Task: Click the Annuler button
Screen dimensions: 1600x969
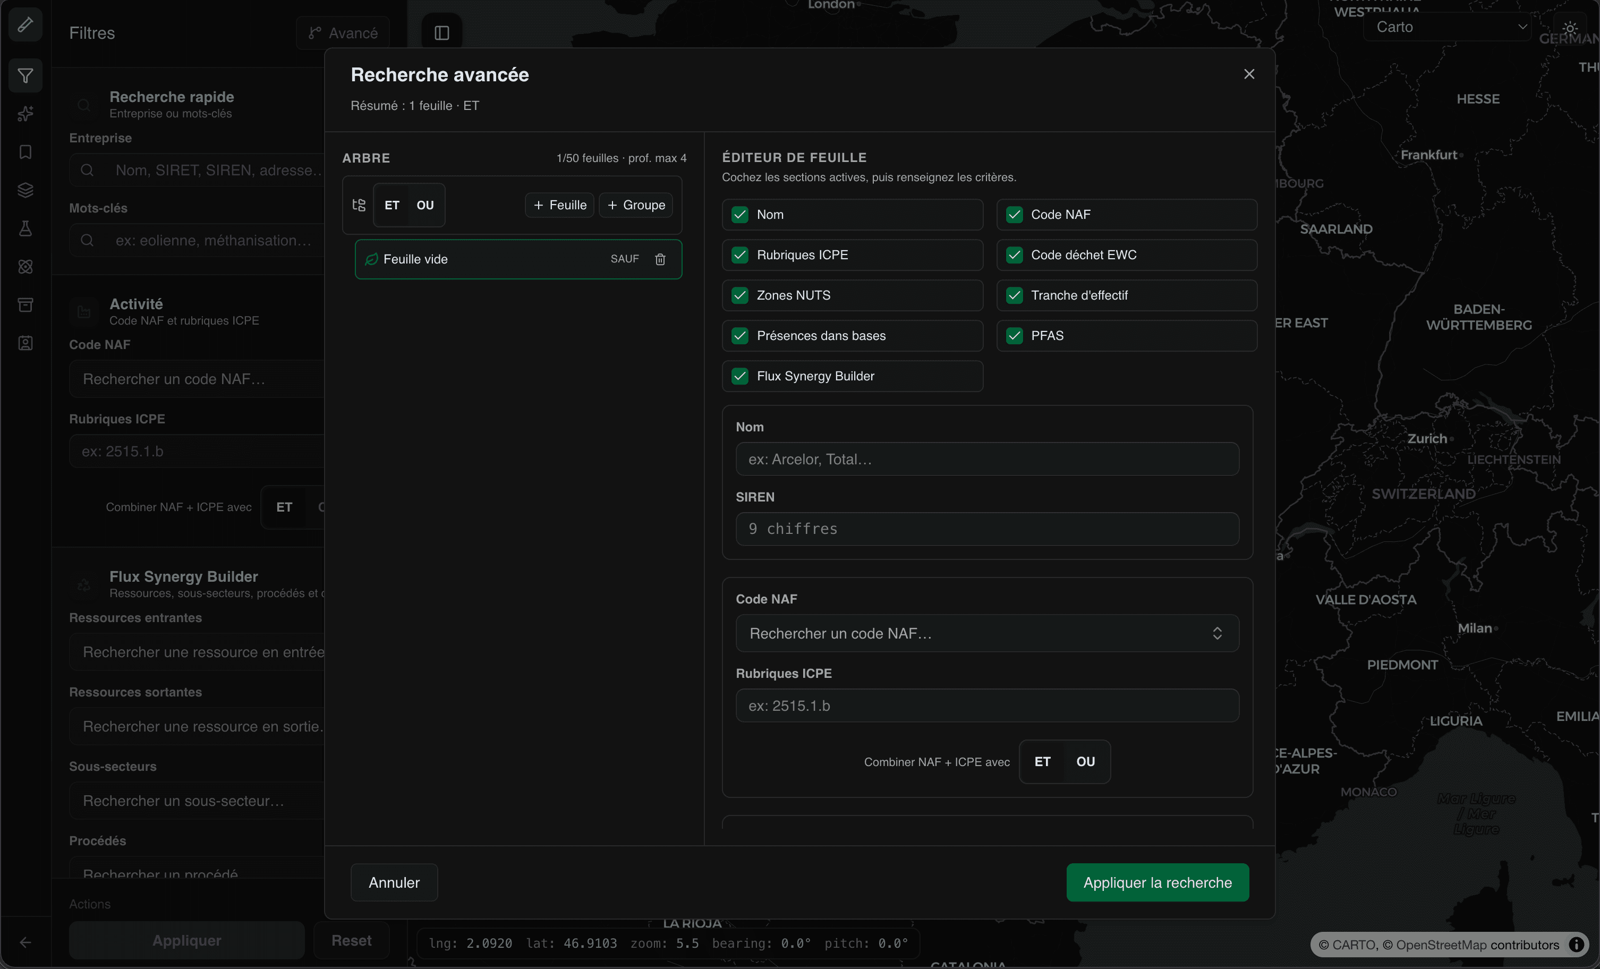Action: click(x=394, y=882)
